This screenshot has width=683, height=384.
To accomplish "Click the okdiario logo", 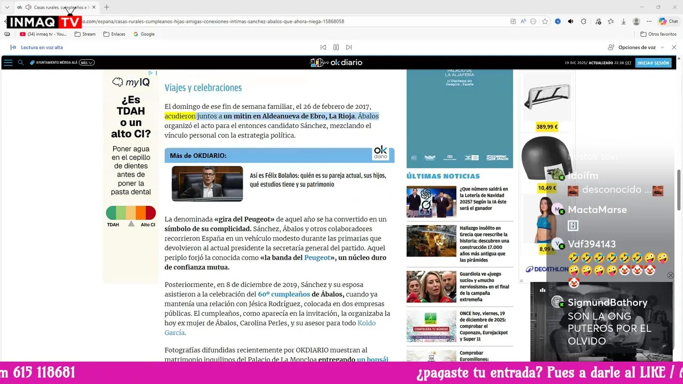I will pos(336,62).
